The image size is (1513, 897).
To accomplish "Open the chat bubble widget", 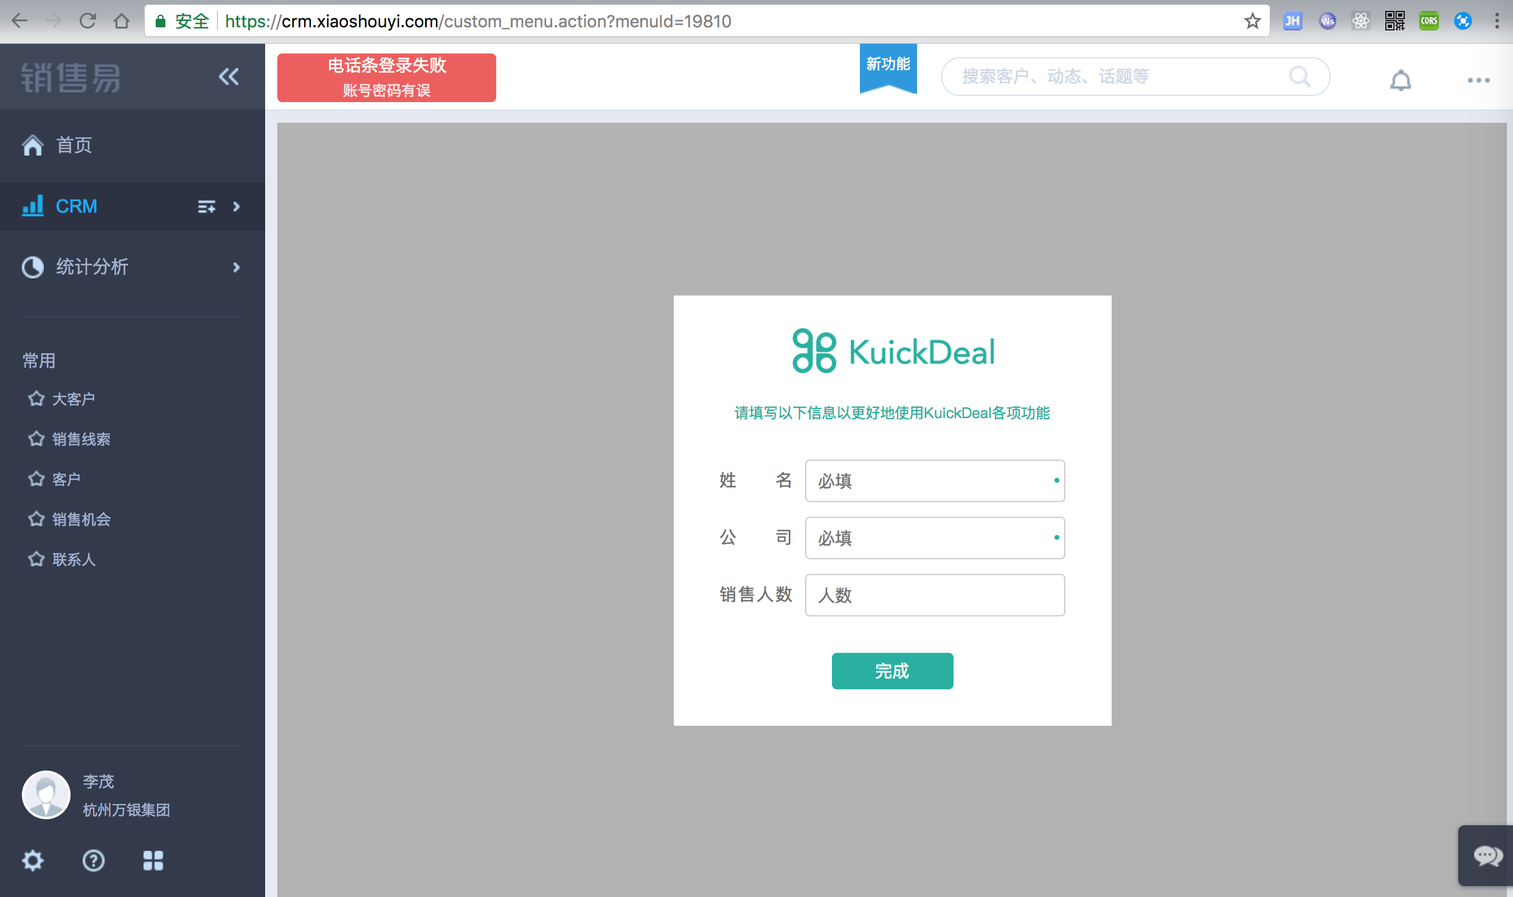I will tap(1487, 856).
